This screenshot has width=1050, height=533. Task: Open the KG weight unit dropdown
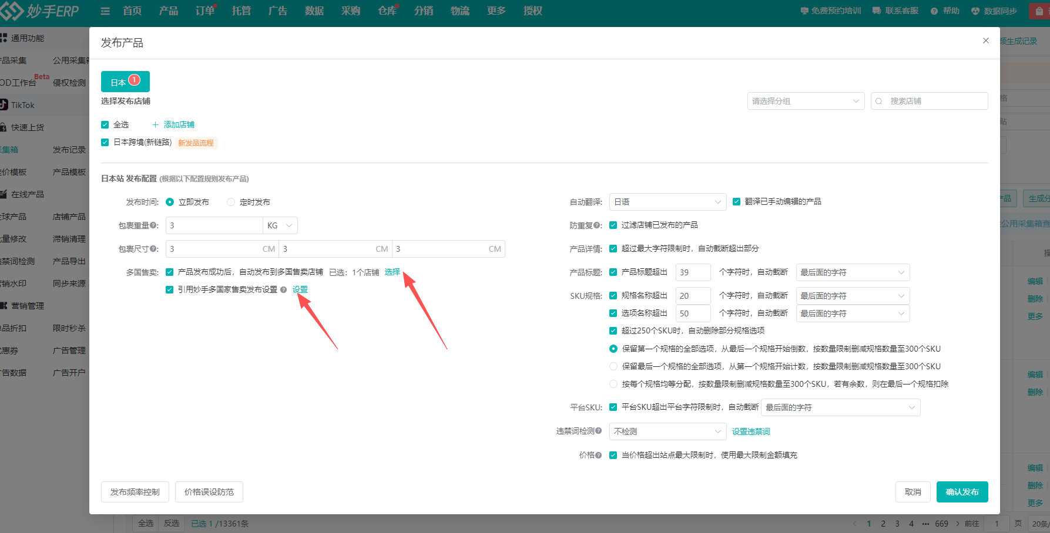pos(280,225)
